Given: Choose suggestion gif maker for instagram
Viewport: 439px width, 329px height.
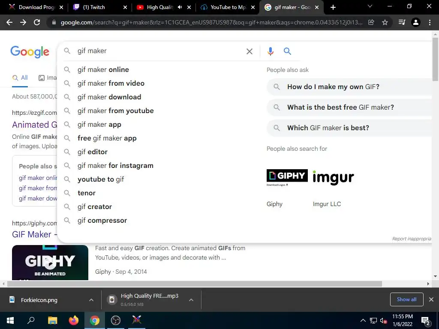Looking at the screenshot, I should [116, 166].
